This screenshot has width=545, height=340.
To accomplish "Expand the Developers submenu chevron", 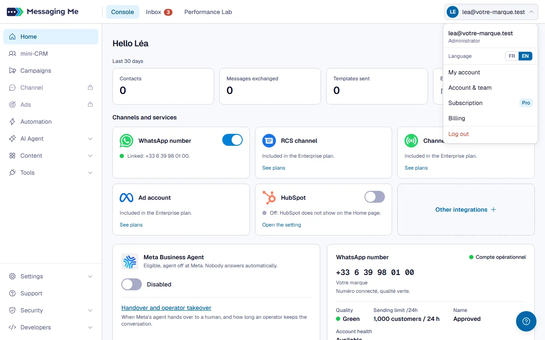I will (90, 327).
